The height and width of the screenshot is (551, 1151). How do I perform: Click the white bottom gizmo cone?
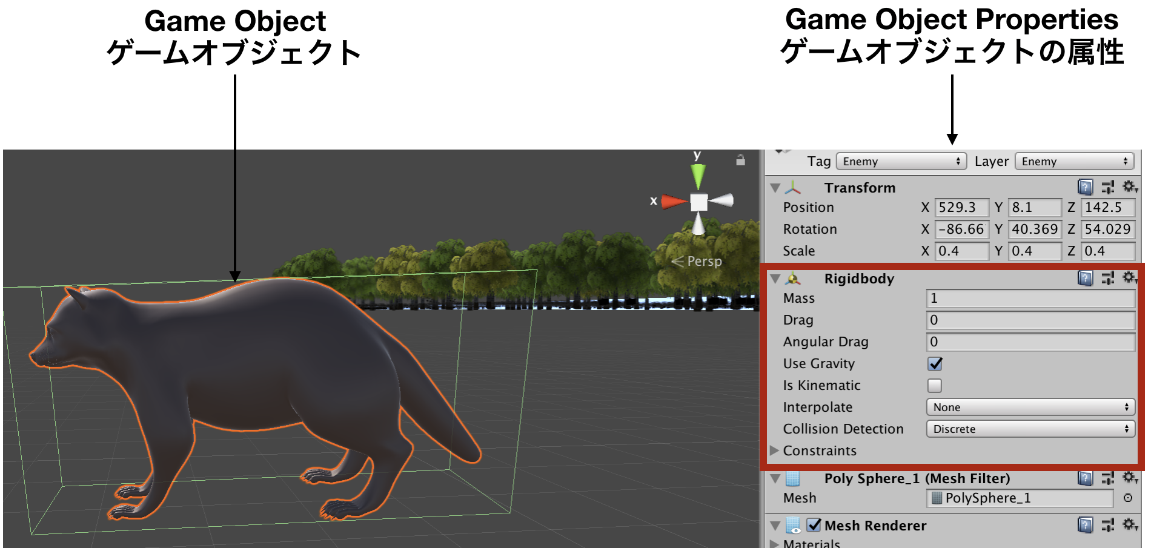pos(698,223)
